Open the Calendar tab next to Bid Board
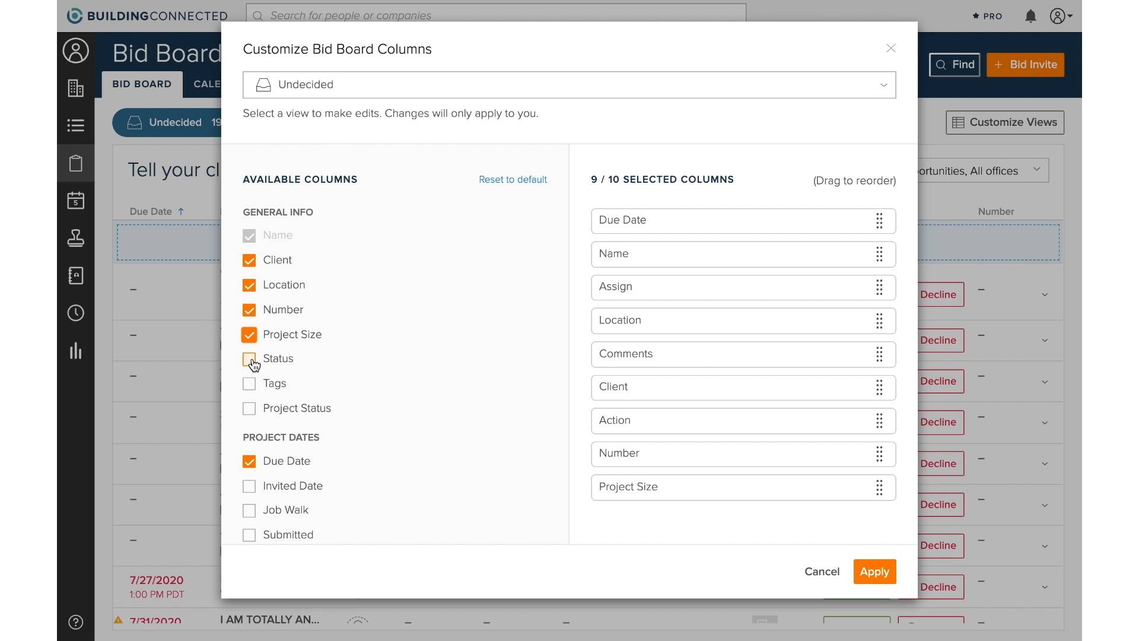 (x=207, y=84)
